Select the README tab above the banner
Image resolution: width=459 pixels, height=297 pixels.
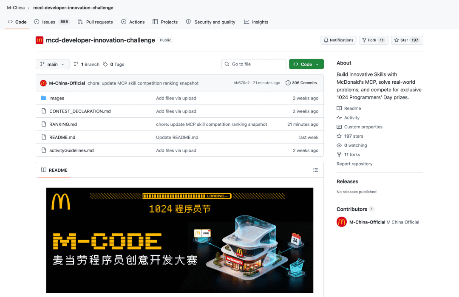tap(54, 170)
